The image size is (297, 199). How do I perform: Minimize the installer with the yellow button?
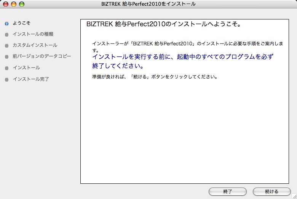pos(14,4)
